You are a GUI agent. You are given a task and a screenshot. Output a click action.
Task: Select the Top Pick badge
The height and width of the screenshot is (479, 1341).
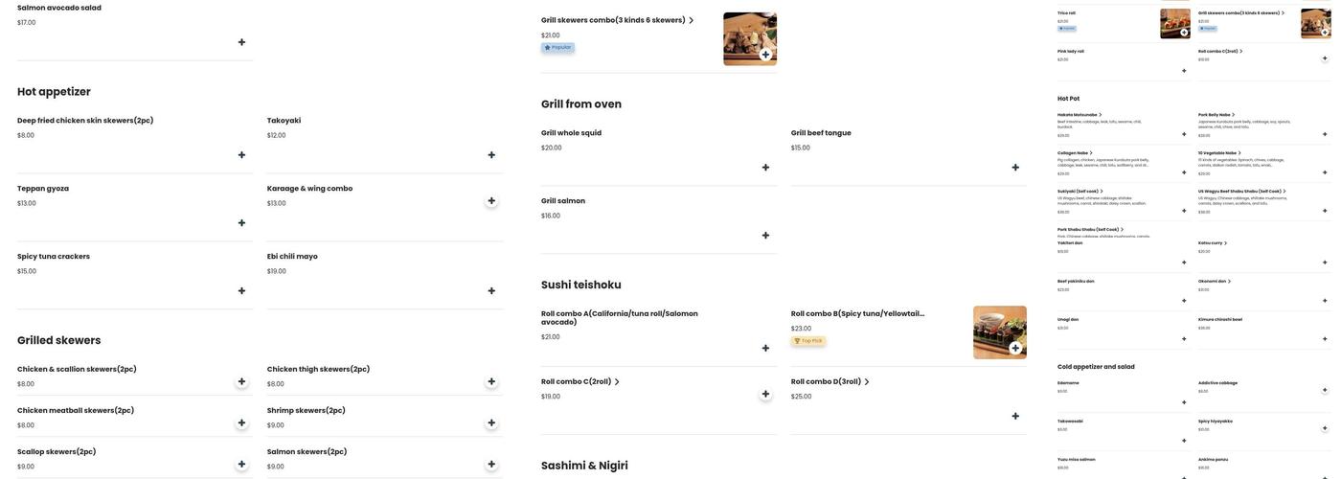click(x=808, y=341)
